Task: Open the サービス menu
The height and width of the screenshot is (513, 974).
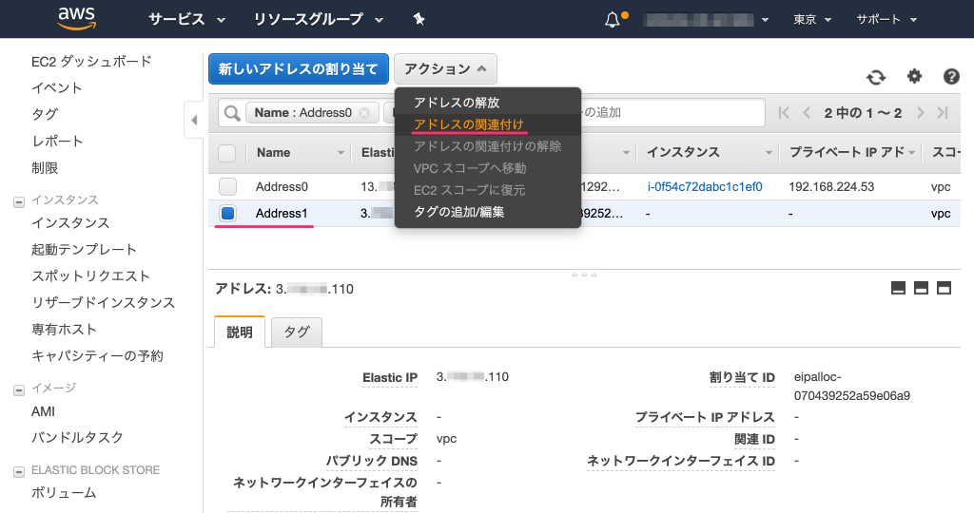Action: 186,19
